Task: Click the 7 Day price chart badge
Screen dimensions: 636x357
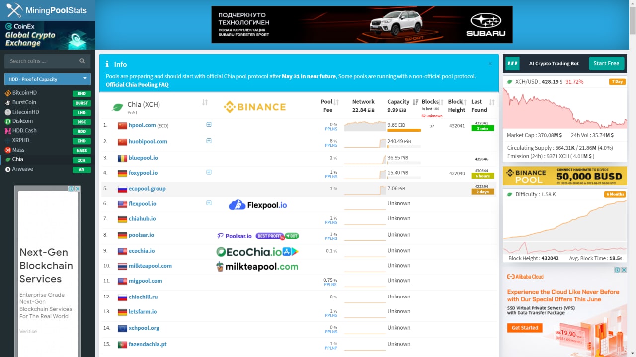Action: 617,82
